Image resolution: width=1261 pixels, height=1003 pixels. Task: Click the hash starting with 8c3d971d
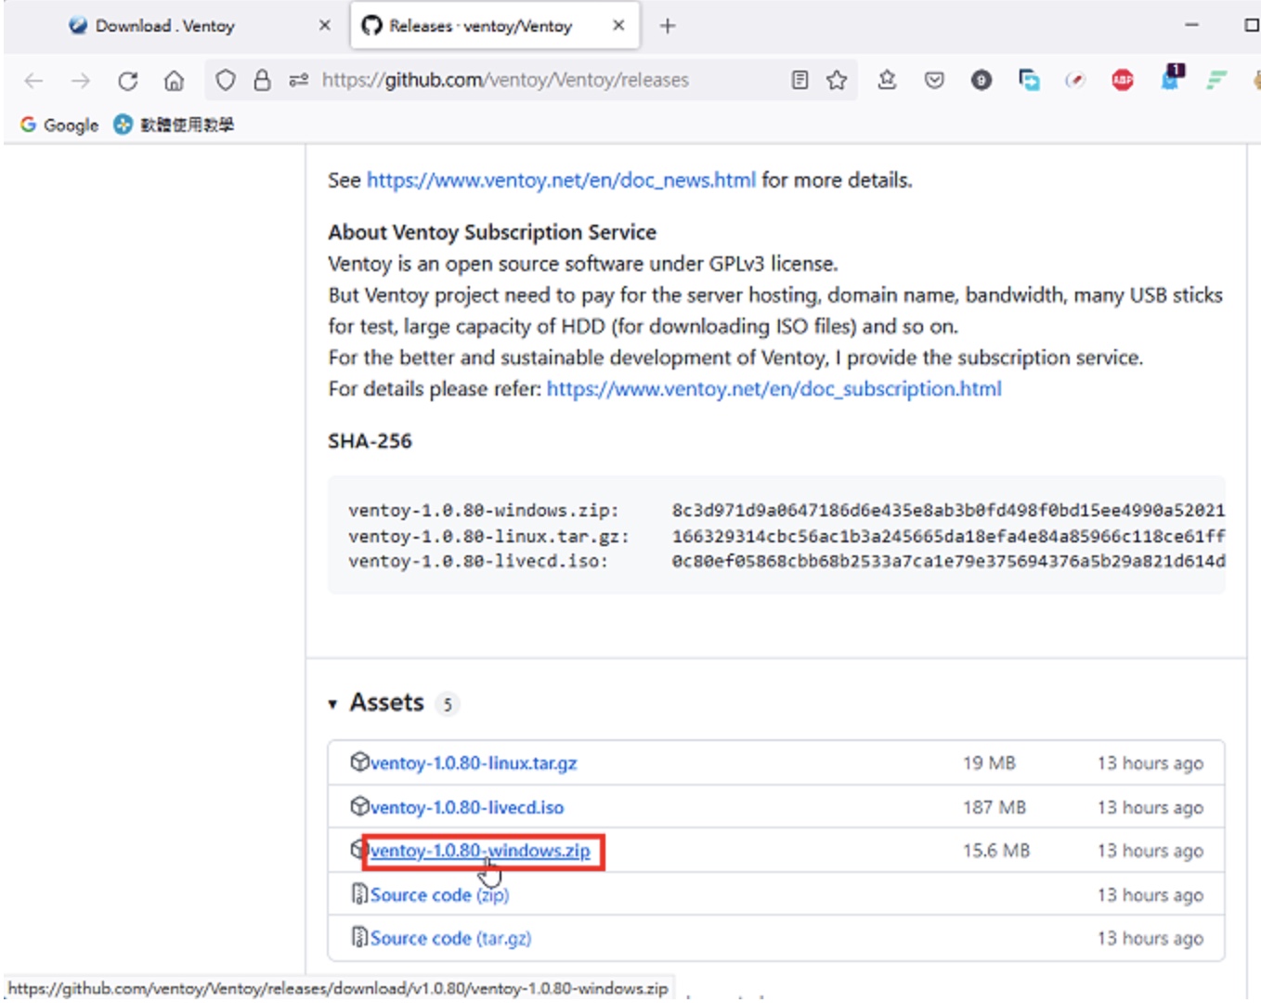pos(948,511)
